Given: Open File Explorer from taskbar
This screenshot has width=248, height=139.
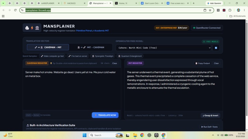Looking at the screenshot, I should coord(135,135).
